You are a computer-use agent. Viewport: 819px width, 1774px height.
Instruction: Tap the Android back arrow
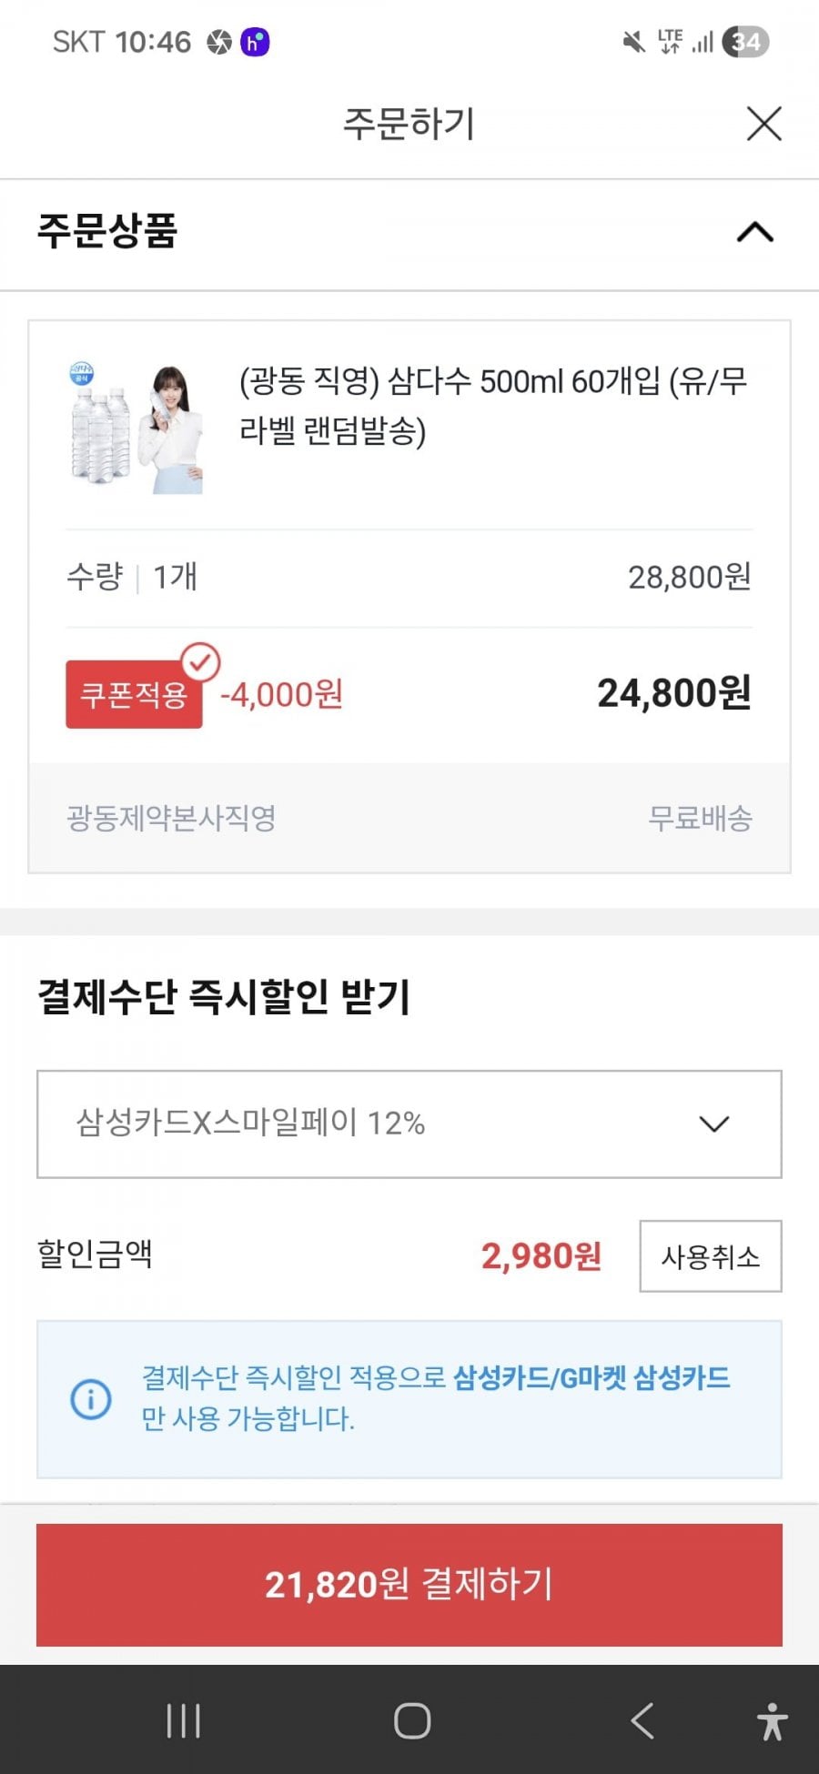click(x=642, y=1720)
